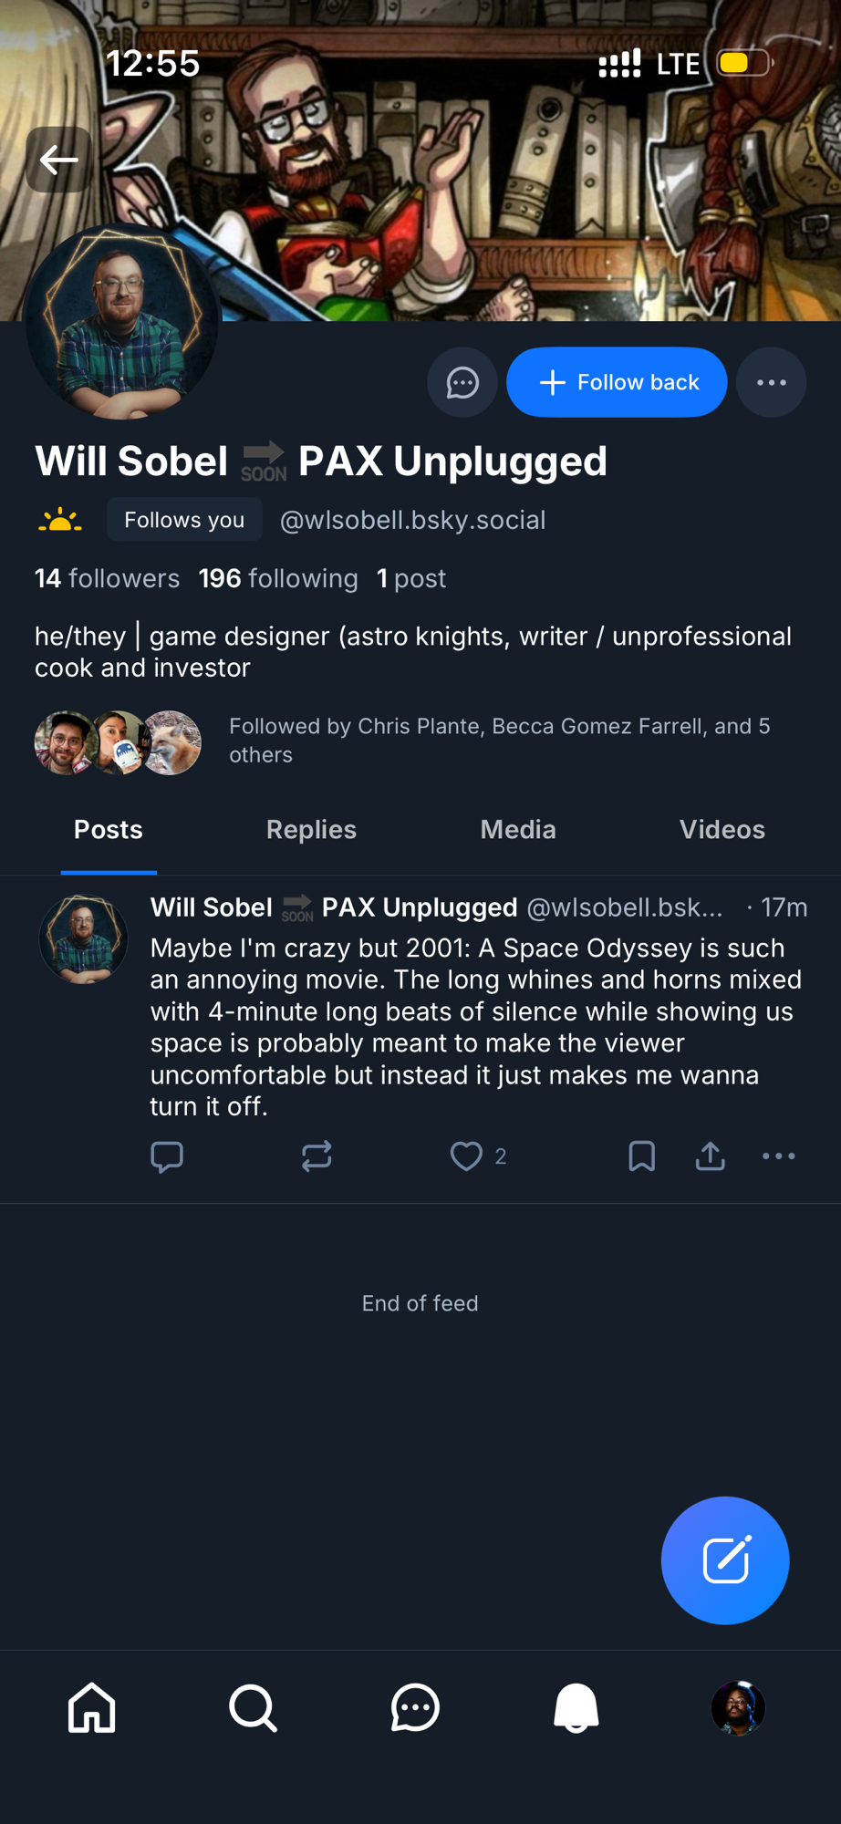The image size is (841, 1824).
Task: Go to Home feed
Action: point(92,1707)
